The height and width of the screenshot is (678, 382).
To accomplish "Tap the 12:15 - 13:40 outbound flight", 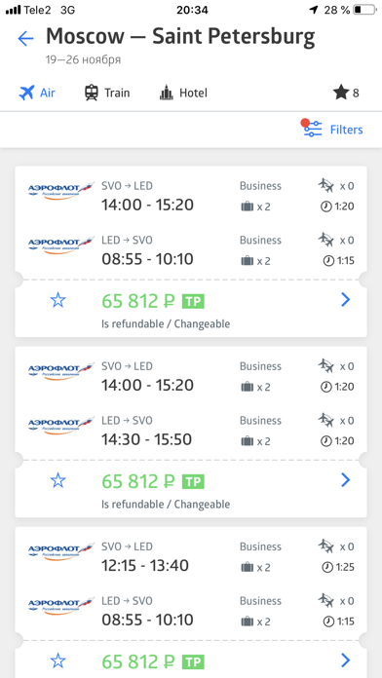I will click(x=145, y=566).
